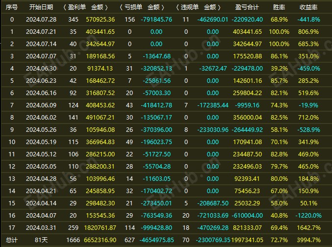Screen dimensions: 332x247
Task: Select loss amount -170402.72
Action: [156, 191]
